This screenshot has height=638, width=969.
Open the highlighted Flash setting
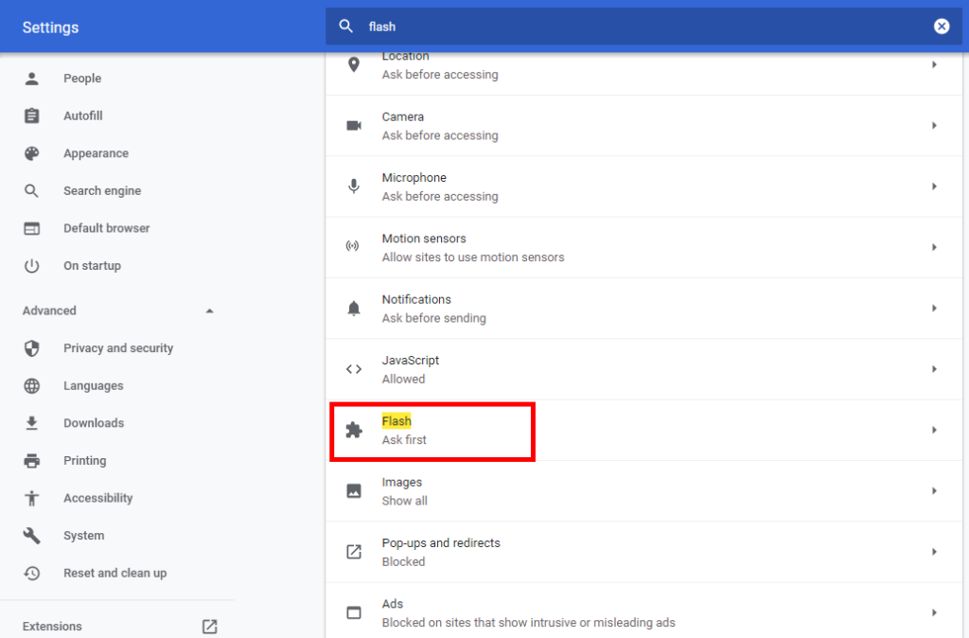point(643,431)
